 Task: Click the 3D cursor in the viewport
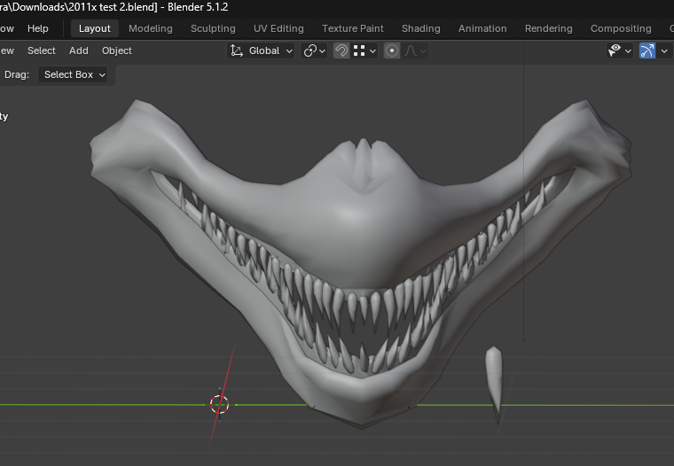220,405
